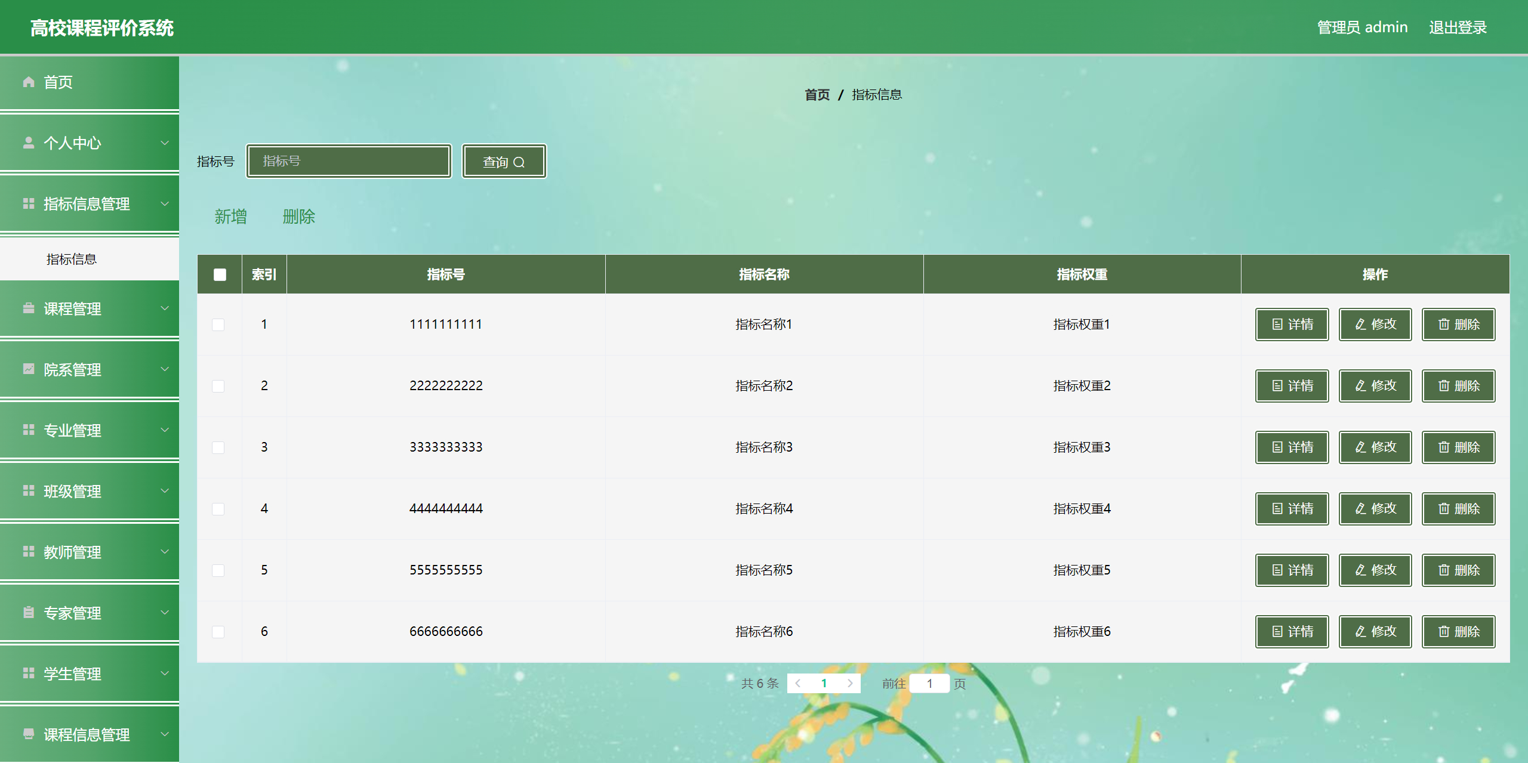Click the clipboard icon beside 专家管理
The width and height of the screenshot is (1528, 763).
pos(28,613)
